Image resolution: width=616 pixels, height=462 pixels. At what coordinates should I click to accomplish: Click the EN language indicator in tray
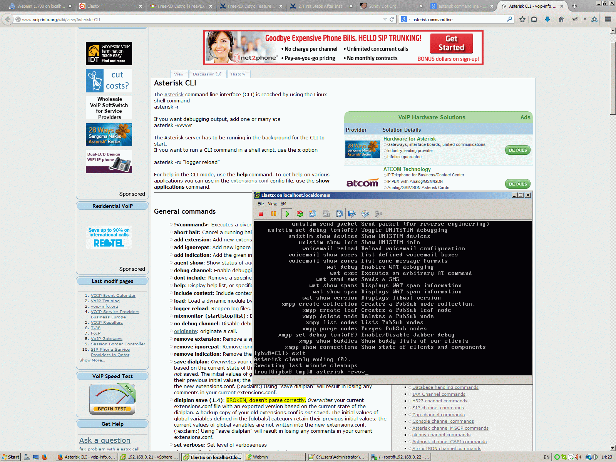point(546,457)
